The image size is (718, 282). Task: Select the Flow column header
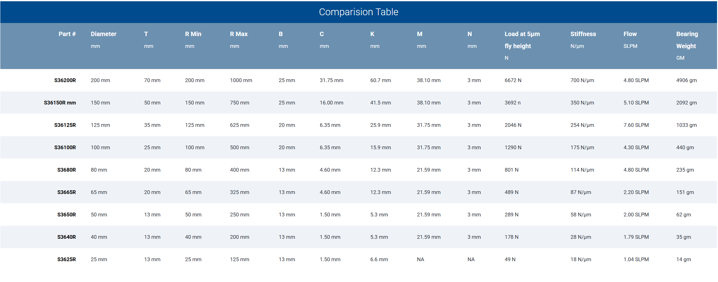coord(630,34)
